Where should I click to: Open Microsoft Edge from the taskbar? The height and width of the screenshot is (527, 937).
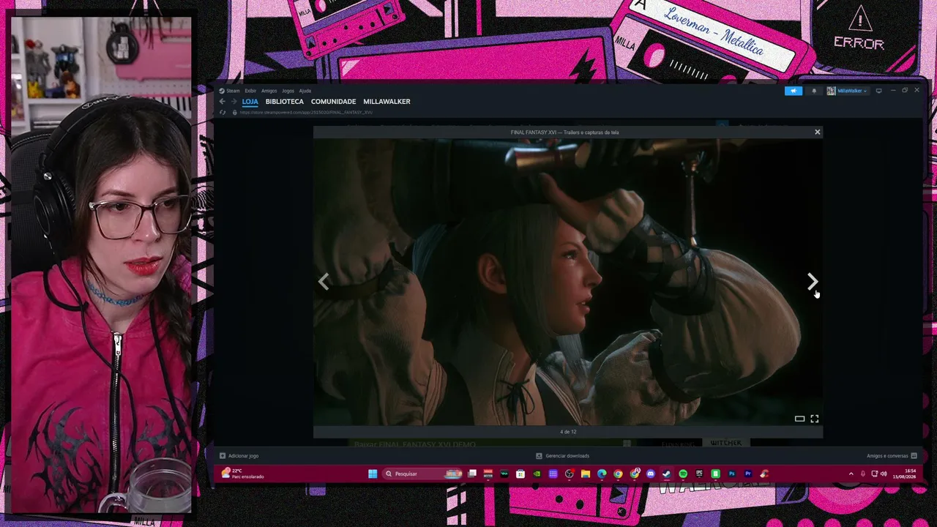tap(602, 474)
